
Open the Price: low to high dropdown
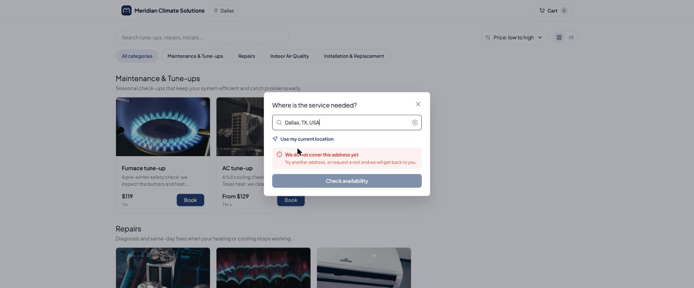[514, 38]
